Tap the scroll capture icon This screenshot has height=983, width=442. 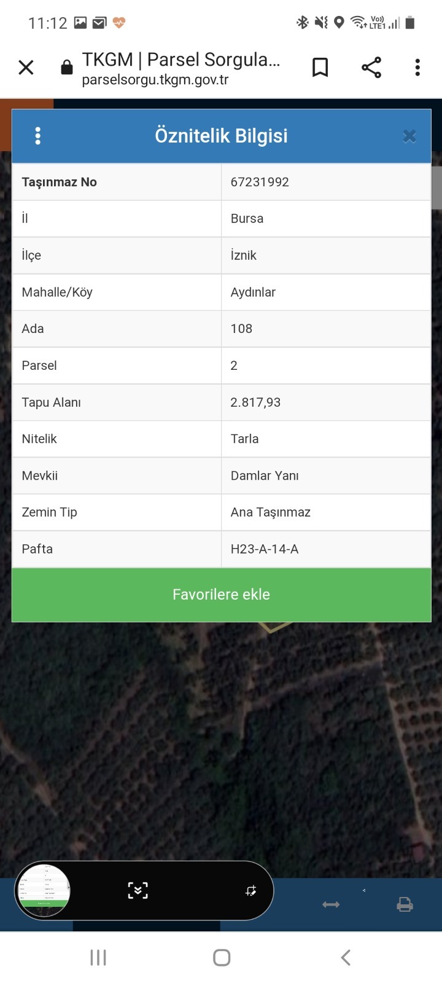point(138,890)
